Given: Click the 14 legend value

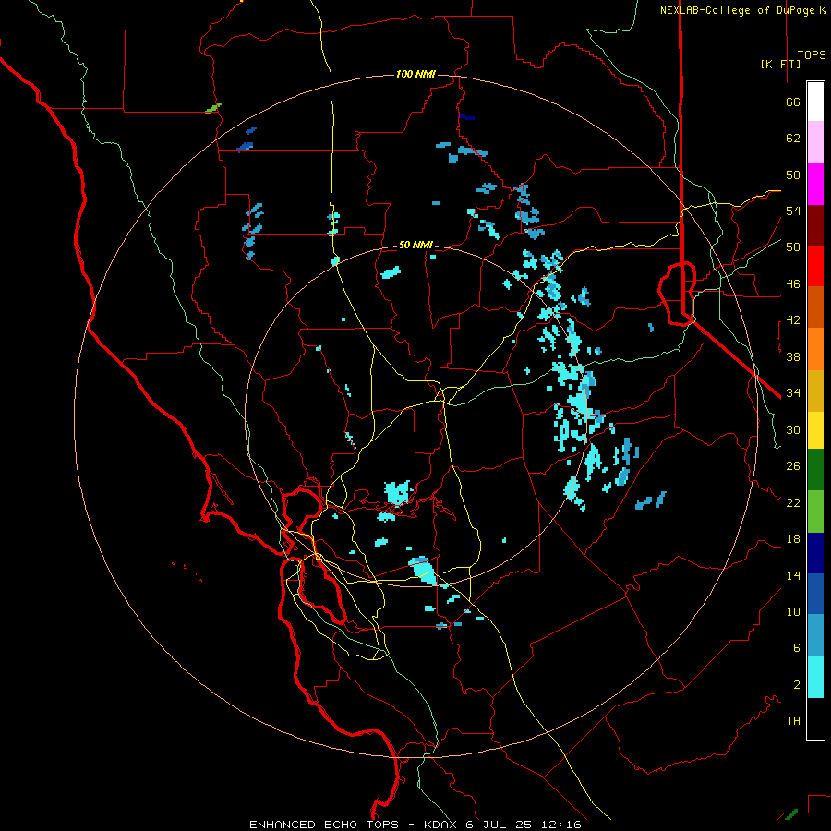Looking at the screenshot, I should 793,575.
